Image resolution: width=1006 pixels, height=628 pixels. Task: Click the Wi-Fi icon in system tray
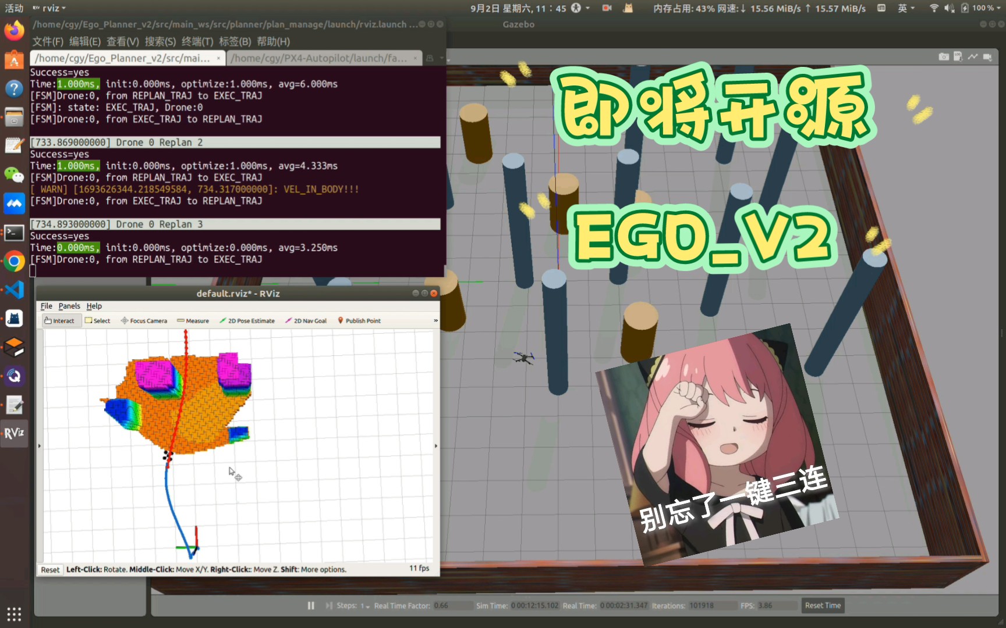pyautogui.click(x=934, y=8)
